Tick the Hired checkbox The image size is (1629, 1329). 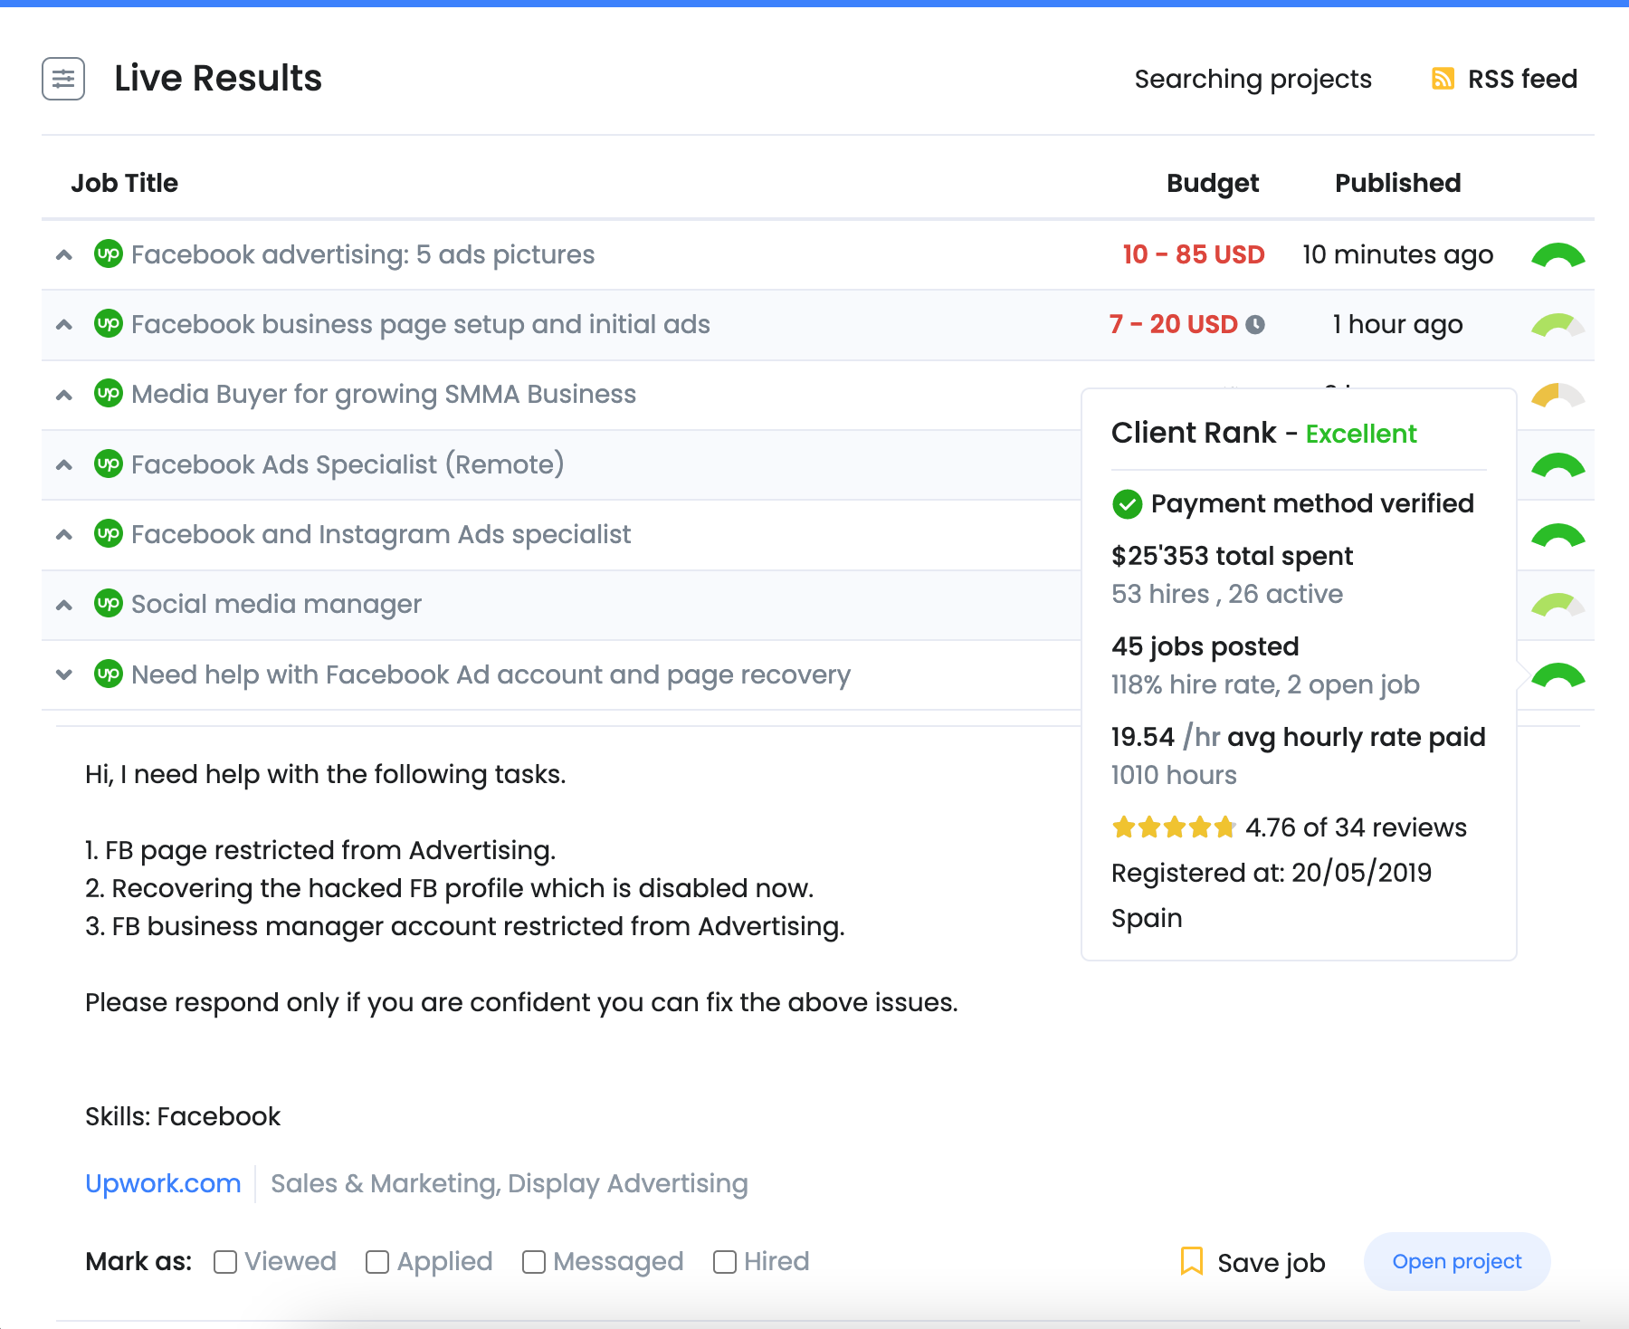point(724,1262)
